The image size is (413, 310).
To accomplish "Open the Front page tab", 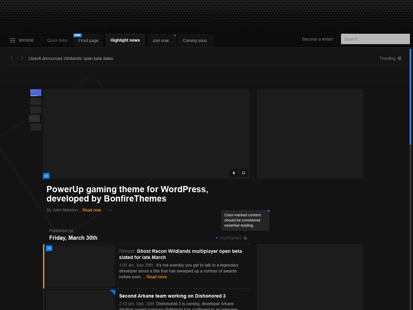I will click(88, 41).
